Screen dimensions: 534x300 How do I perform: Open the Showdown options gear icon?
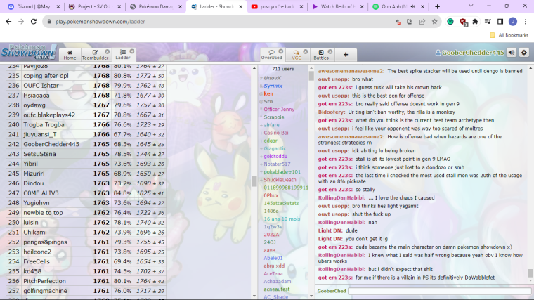pos(523,53)
